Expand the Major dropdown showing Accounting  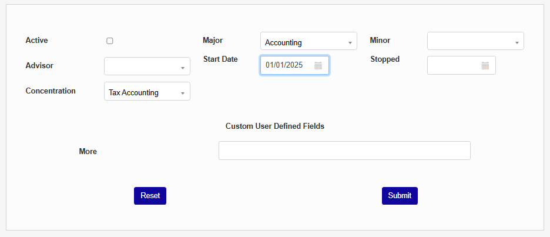click(x=308, y=42)
